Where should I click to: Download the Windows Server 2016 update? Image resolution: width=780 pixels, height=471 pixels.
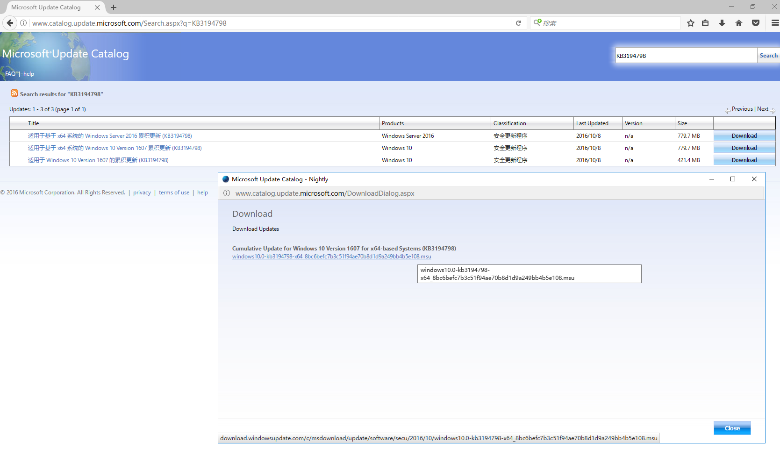point(744,136)
